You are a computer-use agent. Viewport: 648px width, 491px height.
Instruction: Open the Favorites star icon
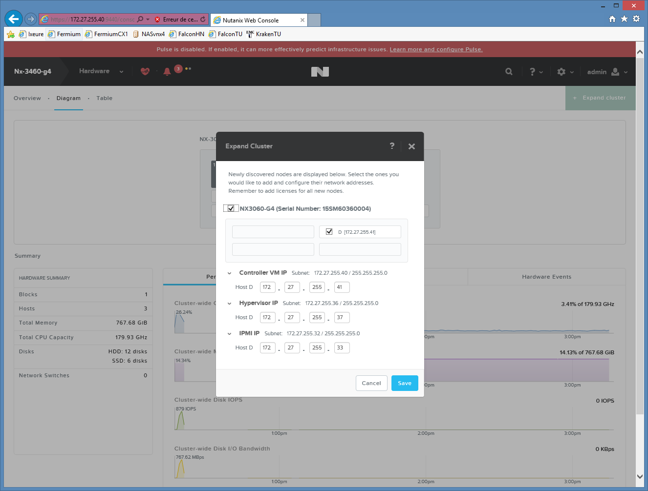624,19
